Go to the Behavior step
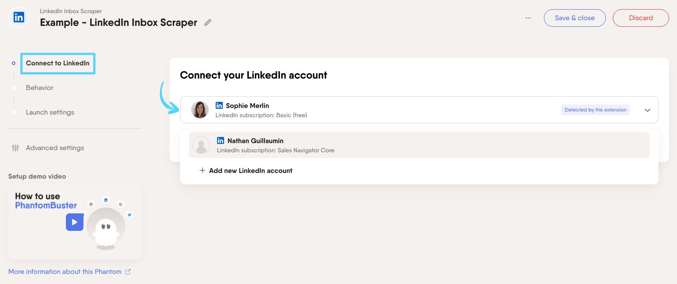The height and width of the screenshot is (284, 677). (40, 88)
